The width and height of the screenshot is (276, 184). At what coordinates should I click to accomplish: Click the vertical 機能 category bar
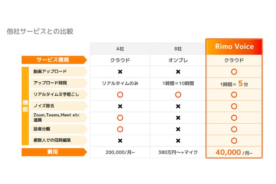pos(25,106)
